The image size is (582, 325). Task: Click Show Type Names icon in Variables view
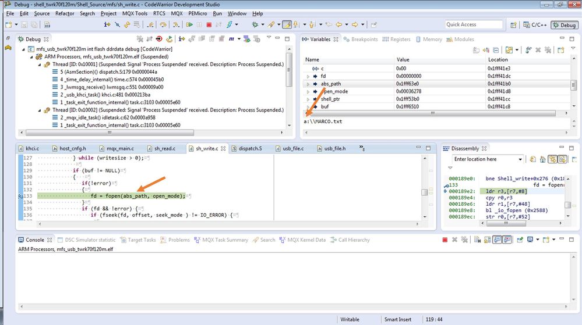[476, 50]
